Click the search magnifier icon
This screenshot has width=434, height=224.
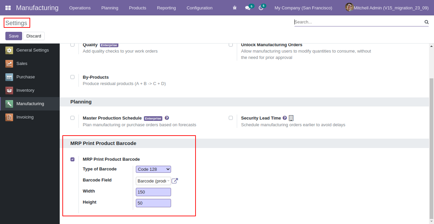click(427, 22)
